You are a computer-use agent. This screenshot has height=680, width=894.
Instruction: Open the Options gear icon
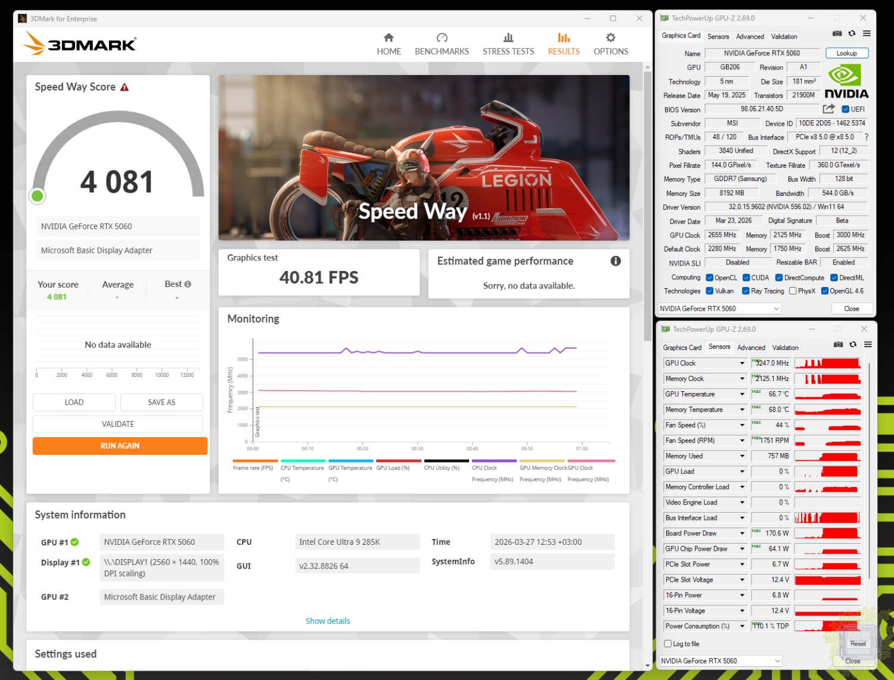click(610, 38)
